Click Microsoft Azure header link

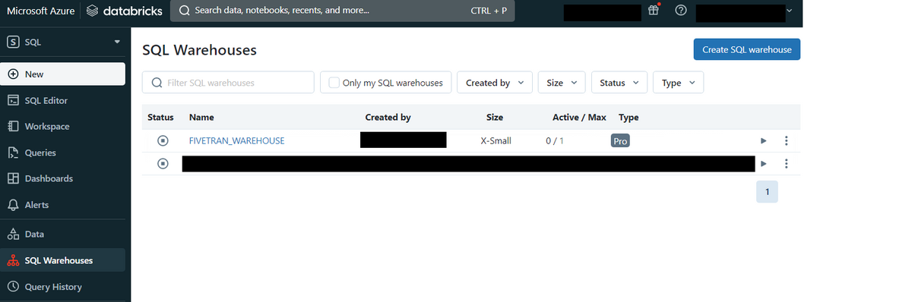point(40,11)
